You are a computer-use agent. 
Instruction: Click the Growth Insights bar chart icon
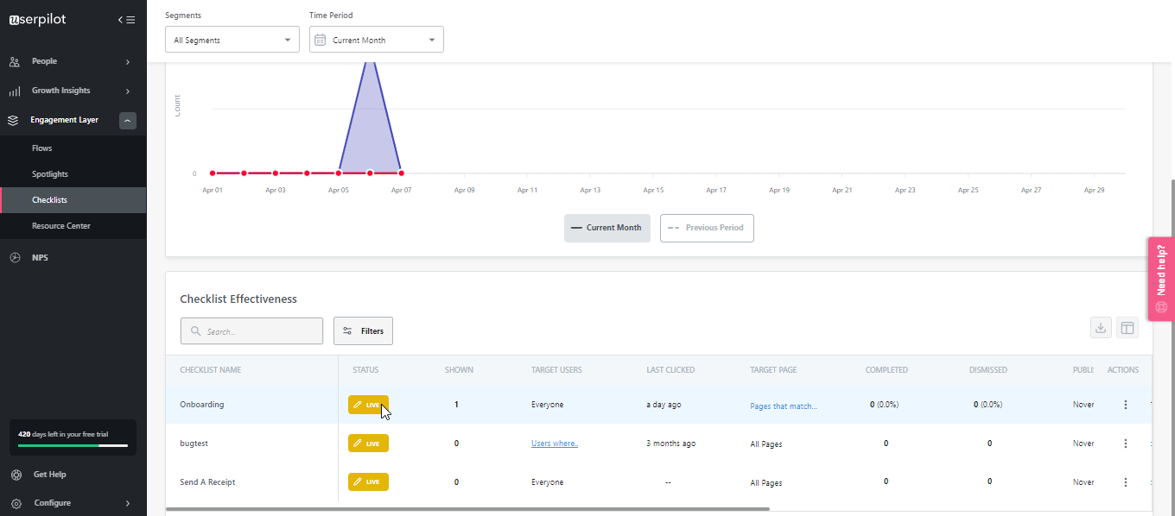[x=14, y=91]
